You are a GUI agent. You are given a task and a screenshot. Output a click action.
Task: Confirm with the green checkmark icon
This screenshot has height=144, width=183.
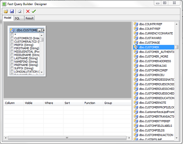[34, 11]
